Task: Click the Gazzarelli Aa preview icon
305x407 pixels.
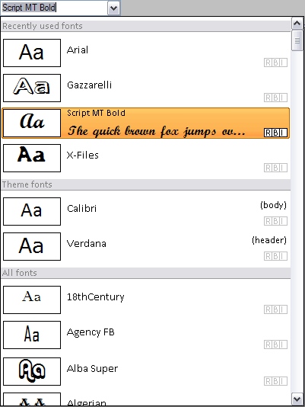Action: (x=32, y=88)
